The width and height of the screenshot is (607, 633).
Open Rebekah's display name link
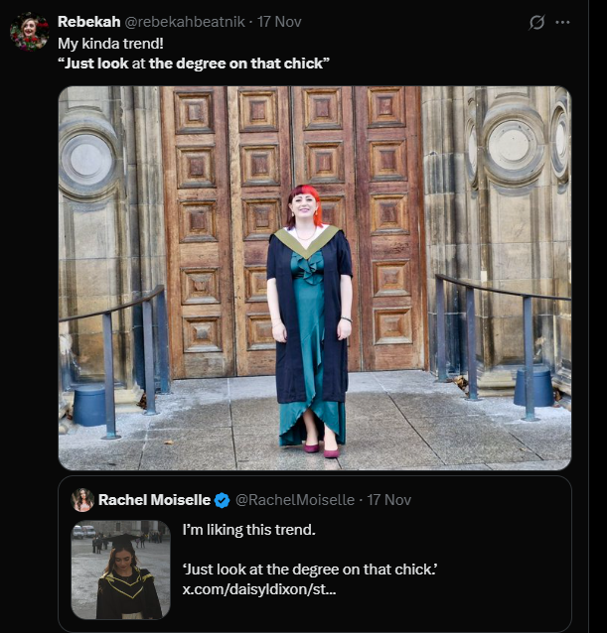88,21
